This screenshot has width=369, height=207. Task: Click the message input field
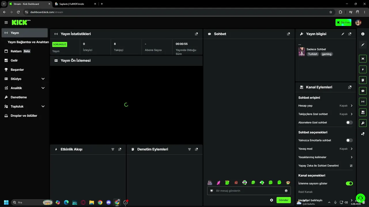[x=249, y=191]
